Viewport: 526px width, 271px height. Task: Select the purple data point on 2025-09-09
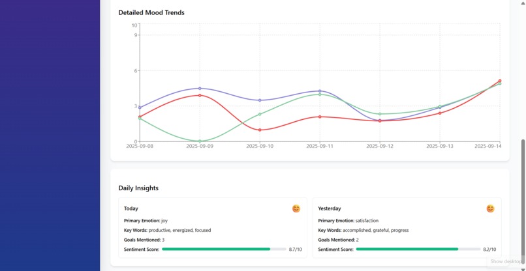(200, 89)
